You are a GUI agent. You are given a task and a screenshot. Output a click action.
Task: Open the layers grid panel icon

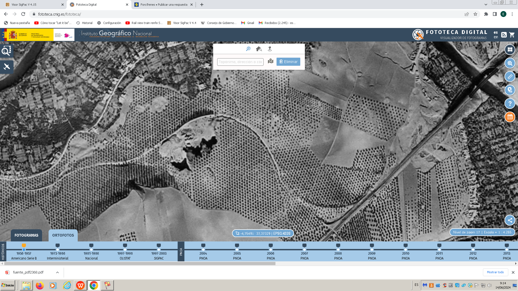[x=510, y=50]
